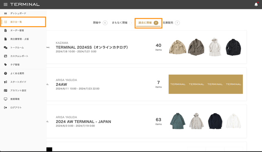Open the brown-grey jacket thumbnail in 2024SS row
The height and width of the screenshot is (152, 262).
point(196,47)
